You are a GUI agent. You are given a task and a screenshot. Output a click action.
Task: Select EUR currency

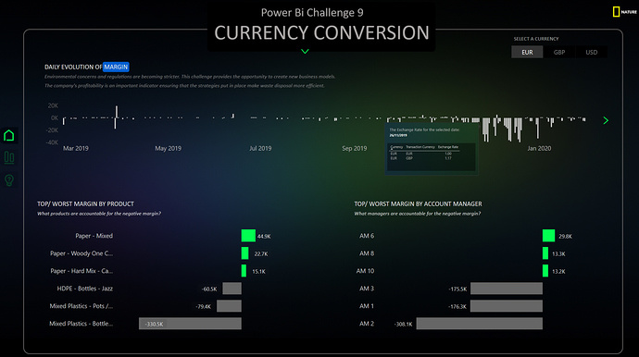coord(527,52)
